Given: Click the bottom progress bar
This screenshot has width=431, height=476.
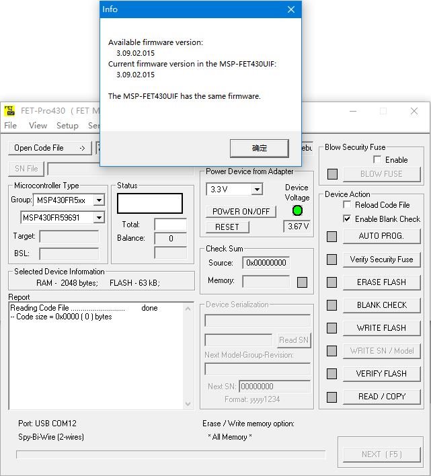Looking at the screenshot, I should coord(171,454).
